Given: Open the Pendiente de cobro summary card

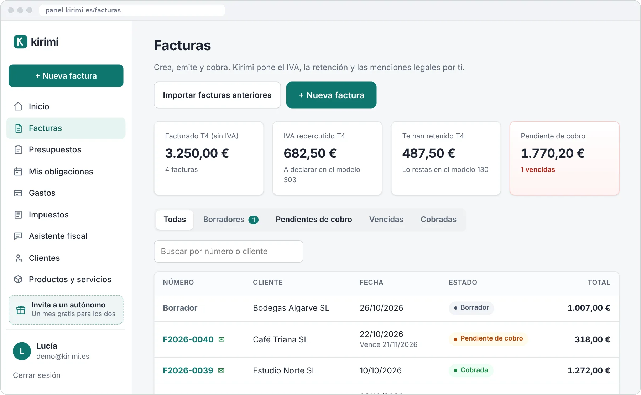Looking at the screenshot, I should pyautogui.click(x=564, y=158).
